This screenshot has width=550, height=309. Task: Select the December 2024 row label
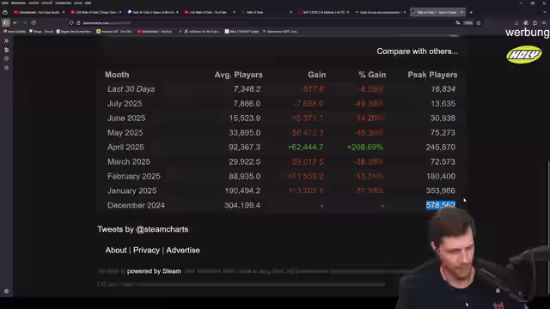coord(136,205)
